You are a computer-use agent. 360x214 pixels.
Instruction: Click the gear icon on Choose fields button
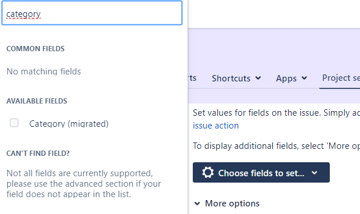click(x=208, y=173)
